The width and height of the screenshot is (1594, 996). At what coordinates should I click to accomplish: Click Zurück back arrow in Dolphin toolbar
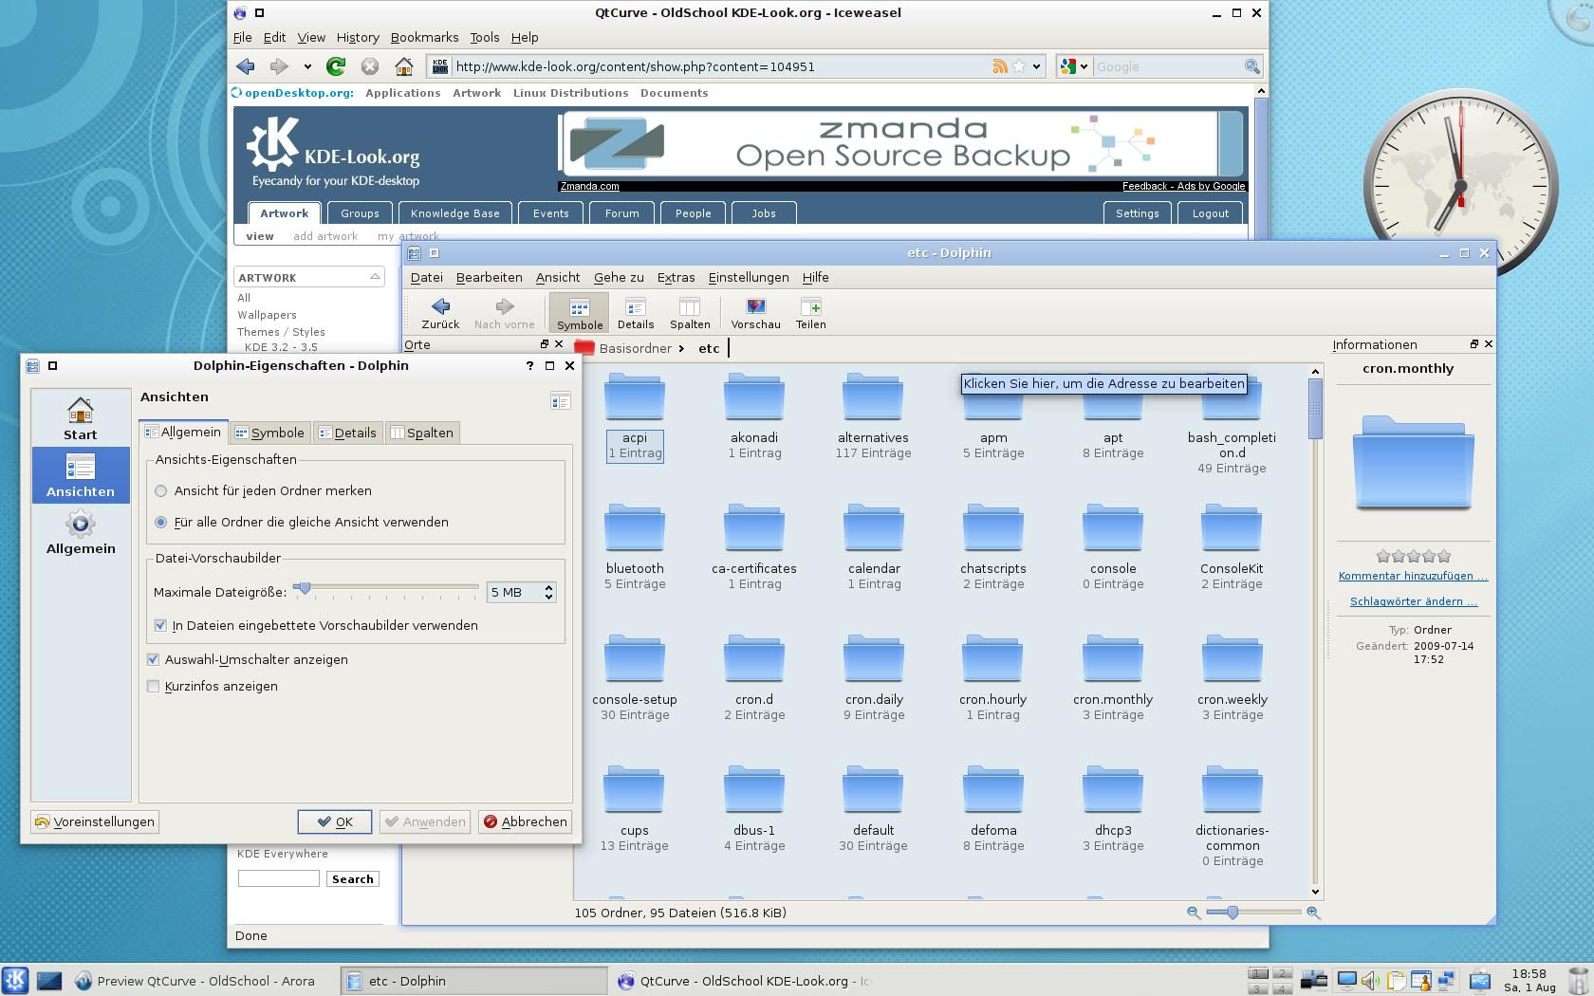tap(440, 312)
